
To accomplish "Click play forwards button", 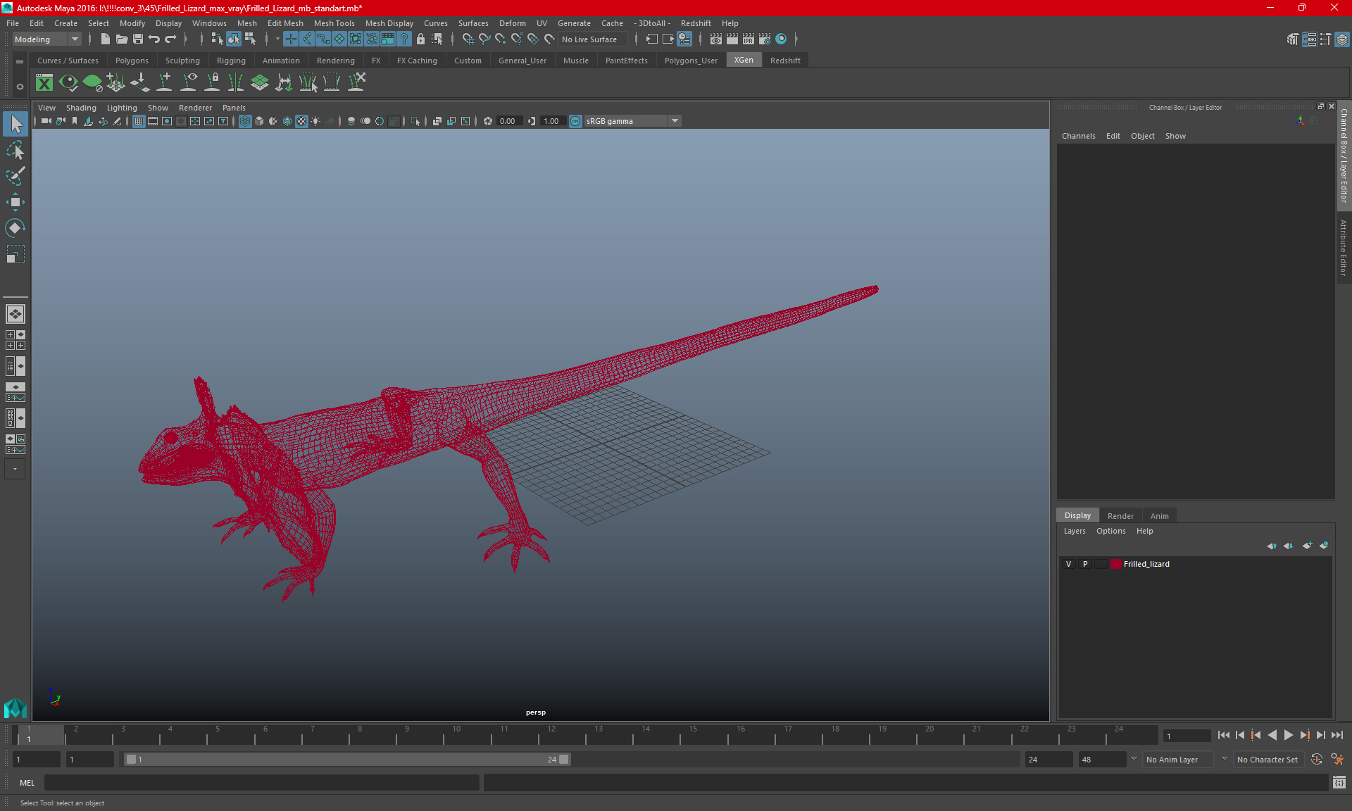I will pyautogui.click(x=1289, y=735).
